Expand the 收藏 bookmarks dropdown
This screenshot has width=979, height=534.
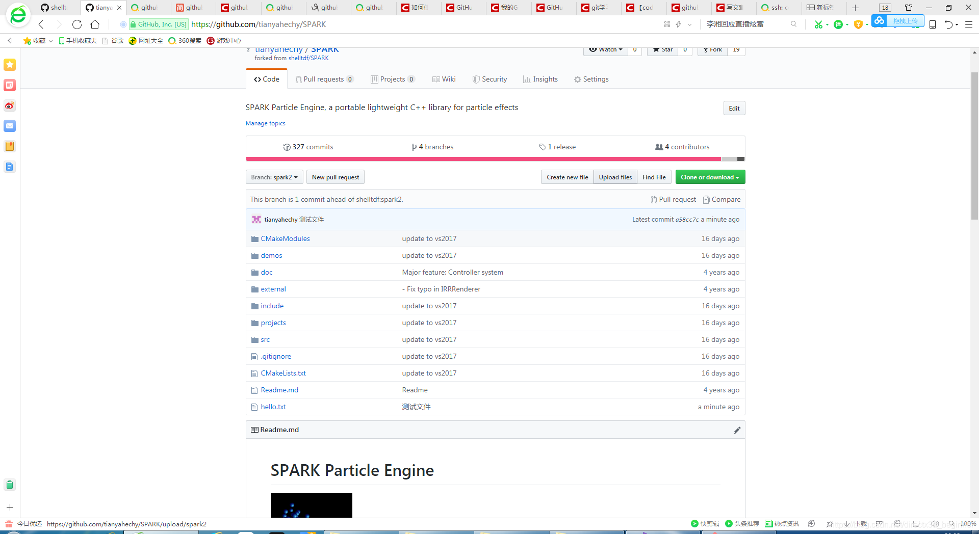point(50,41)
